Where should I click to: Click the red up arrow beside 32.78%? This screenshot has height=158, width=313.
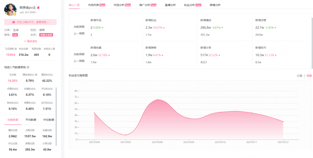[x=109, y=55]
